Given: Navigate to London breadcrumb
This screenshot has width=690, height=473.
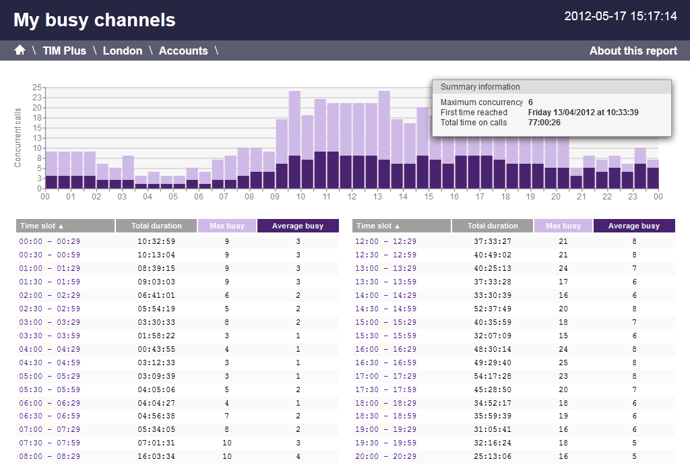Looking at the screenshot, I should tap(123, 51).
